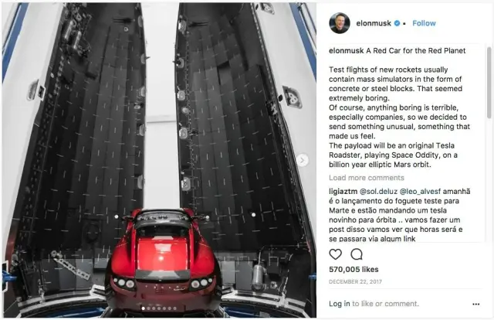The height and width of the screenshot is (320, 494).
Task: Click the comments panel scrollbar thumb
Action: pyautogui.click(x=489, y=83)
